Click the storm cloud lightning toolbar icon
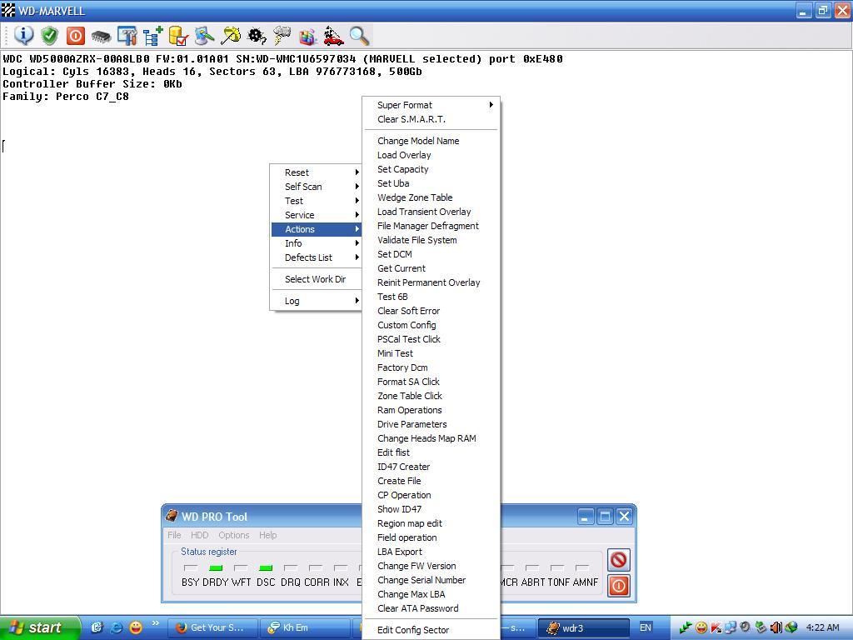The height and width of the screenshot is (640, 853). pyautogui.click(x=282, y=36)
